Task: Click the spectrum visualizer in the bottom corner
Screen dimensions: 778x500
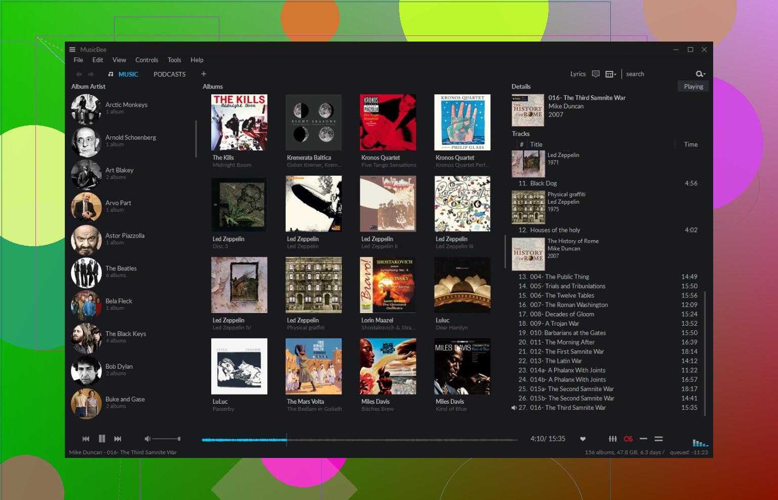Action: coord(699,442)
